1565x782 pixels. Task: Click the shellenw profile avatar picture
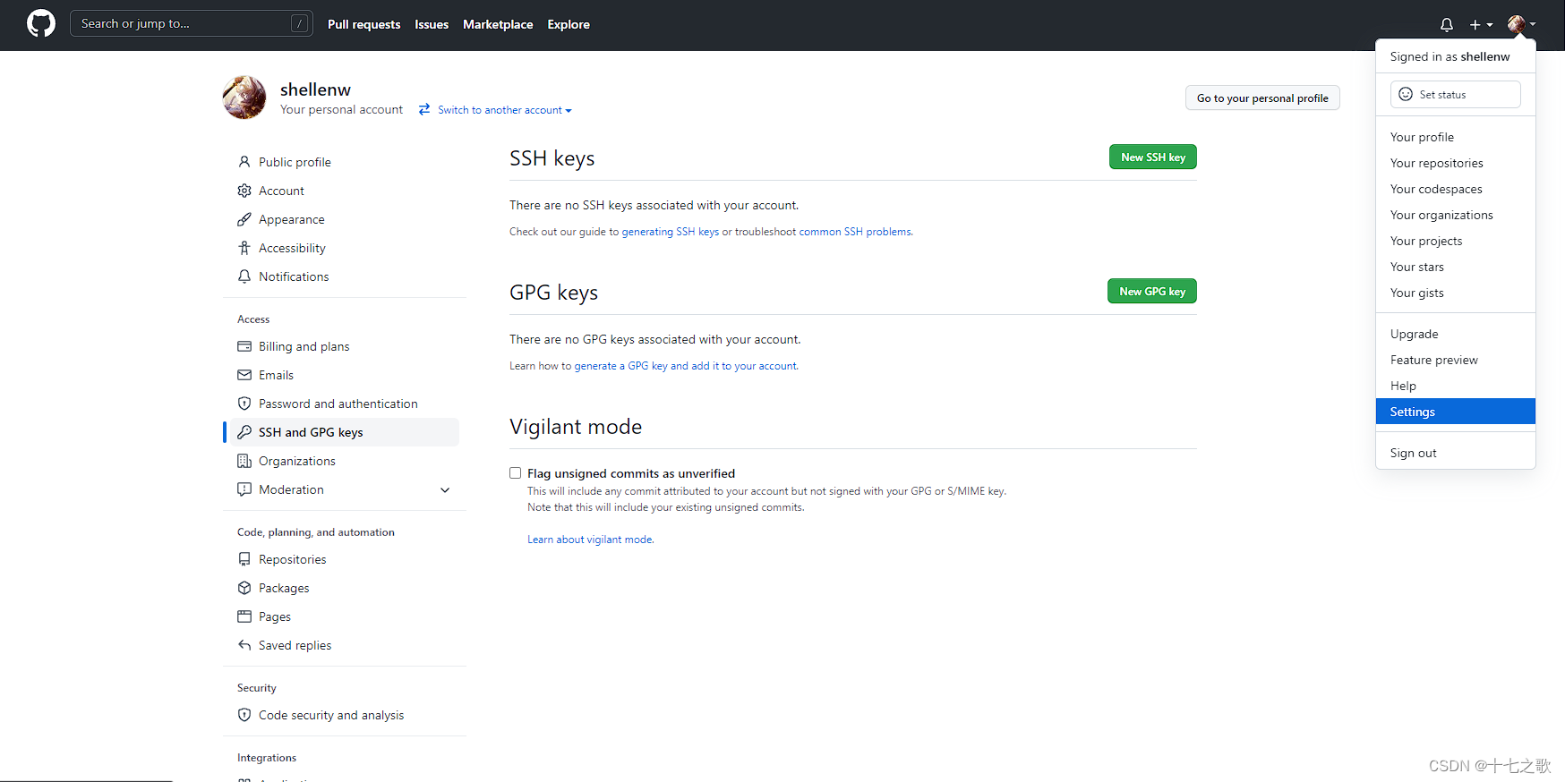coord(244,98)
